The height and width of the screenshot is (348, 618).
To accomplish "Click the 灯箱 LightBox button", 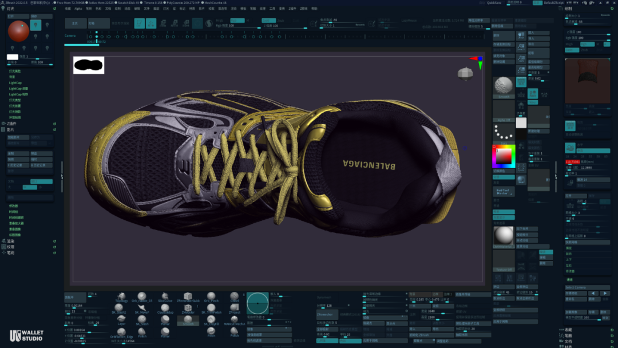I will click(98, 23).
